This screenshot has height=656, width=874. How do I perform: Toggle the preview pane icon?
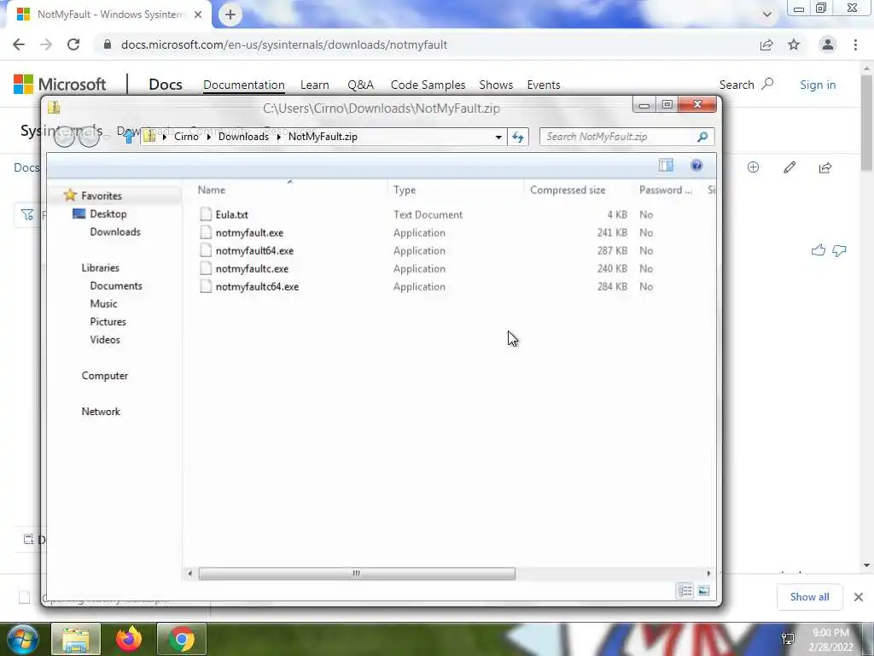tap(666, 165)
